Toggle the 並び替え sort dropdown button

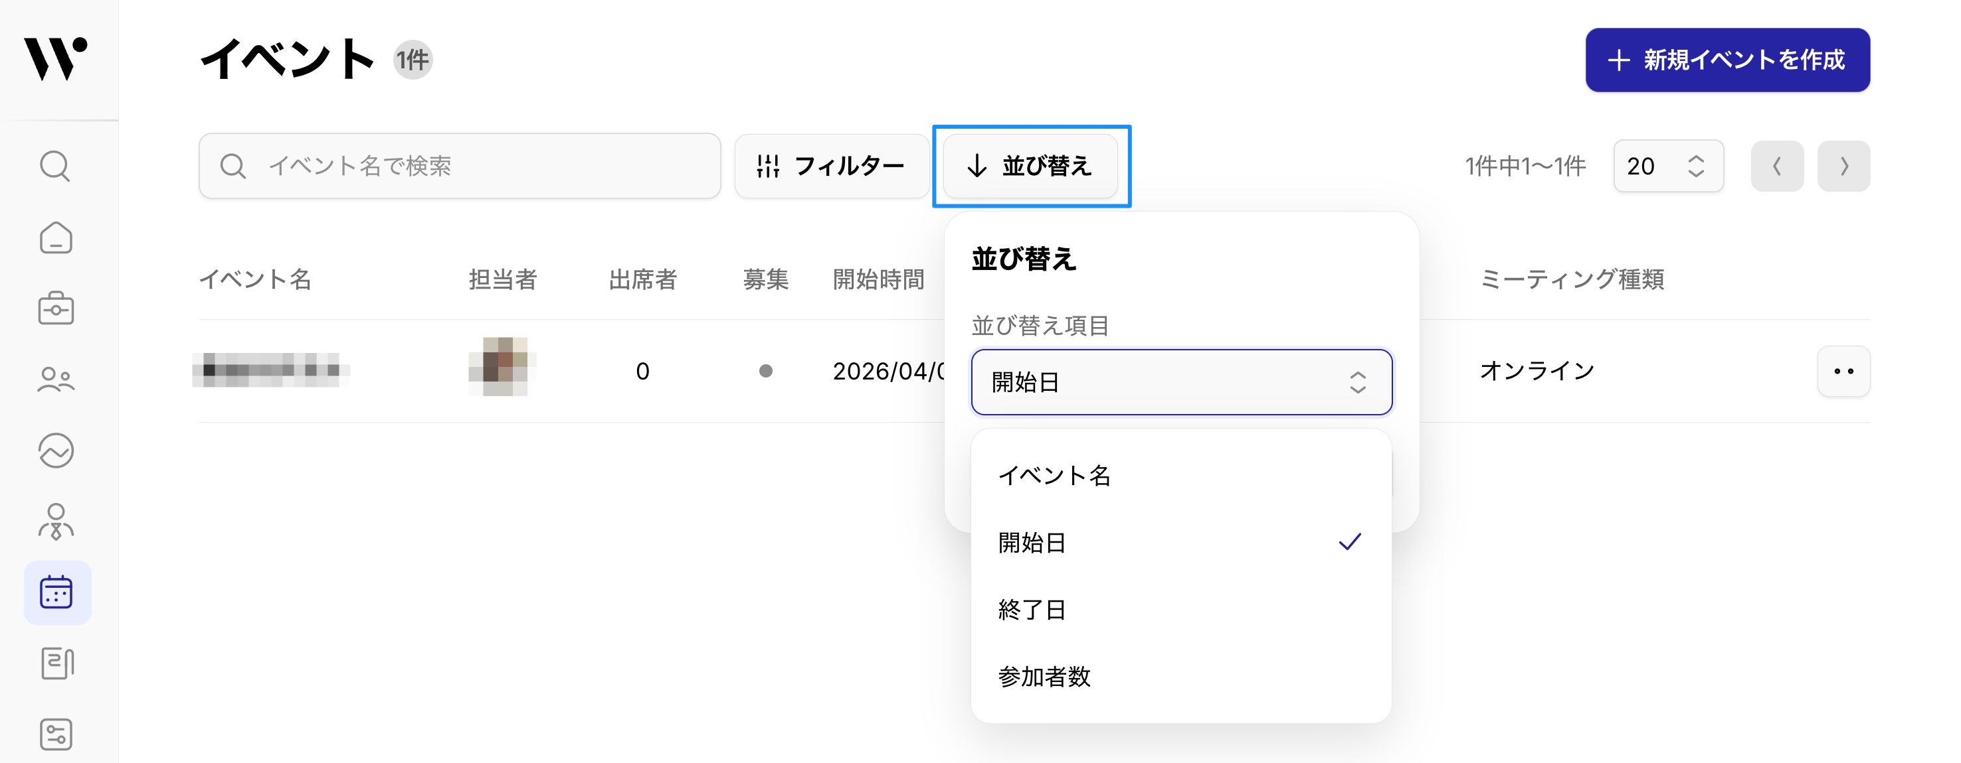click(x=1030, y=166)
